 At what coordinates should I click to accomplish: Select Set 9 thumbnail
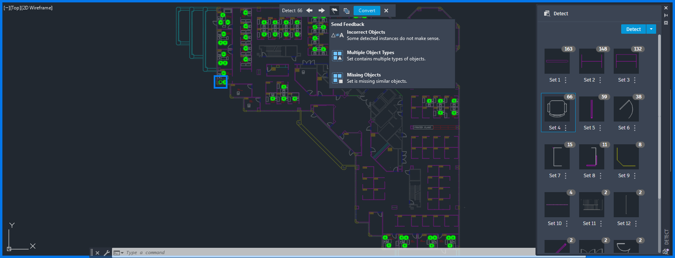tap(626, 157)
